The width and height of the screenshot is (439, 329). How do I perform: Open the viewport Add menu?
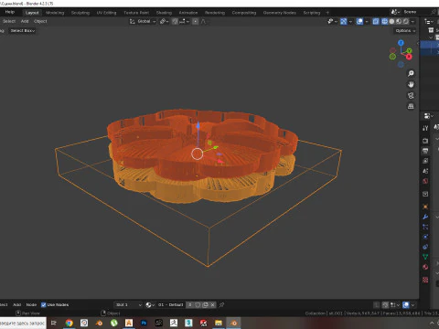pyautogui.click(x=25, y=21)
